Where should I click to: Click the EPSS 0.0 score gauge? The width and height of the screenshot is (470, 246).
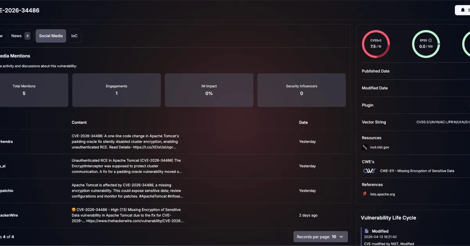426,44
